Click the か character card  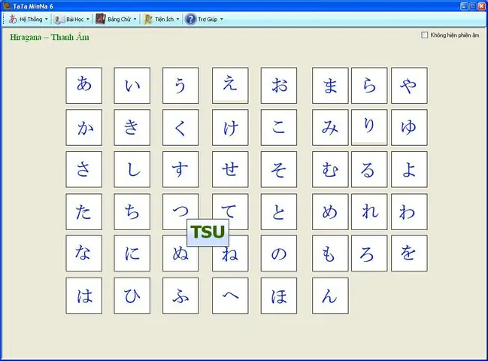84,128
